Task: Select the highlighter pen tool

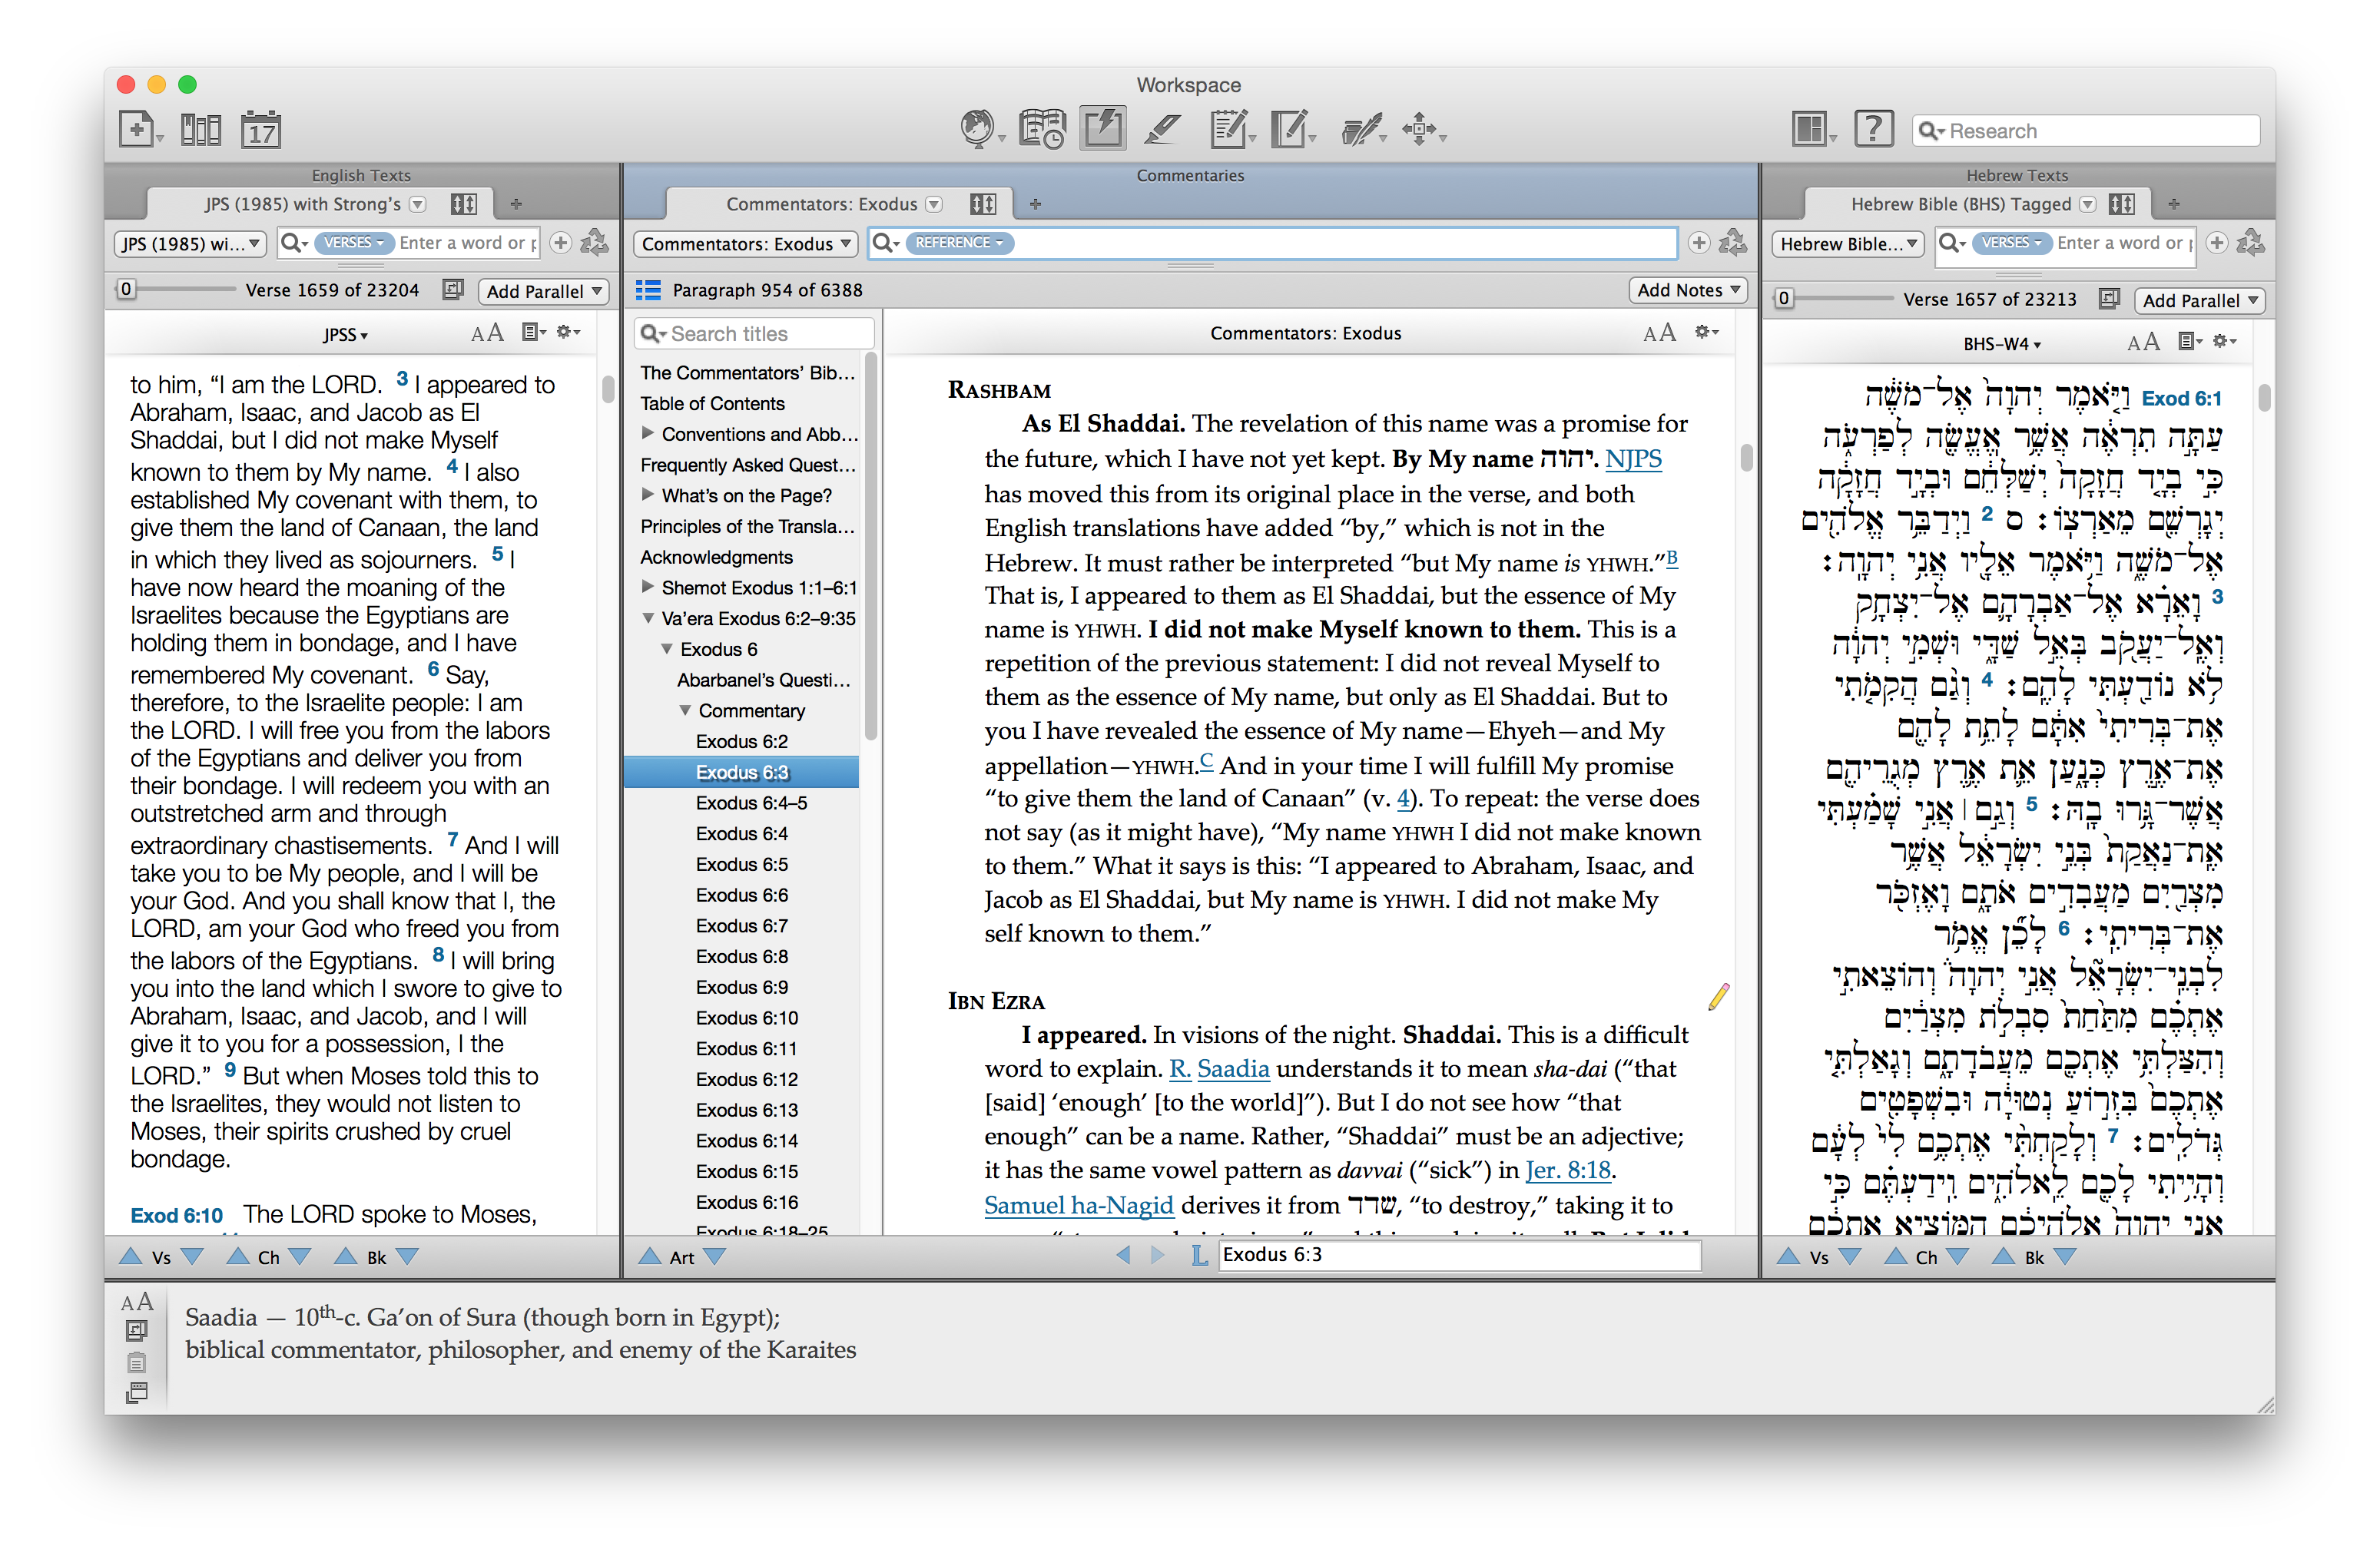Action: [1163, 129]
